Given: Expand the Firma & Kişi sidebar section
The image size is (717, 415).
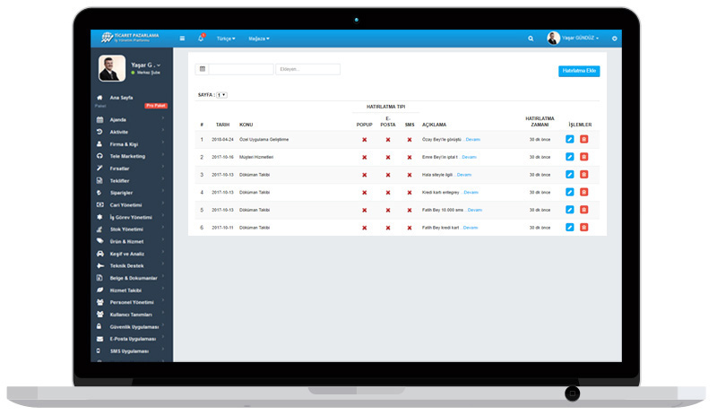Looking at the screenshot, I should pos(131,144).
